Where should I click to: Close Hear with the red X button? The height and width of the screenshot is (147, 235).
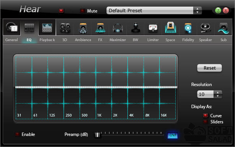click(226, 10)
